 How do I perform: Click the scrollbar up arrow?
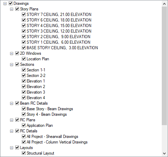[165, 4]
